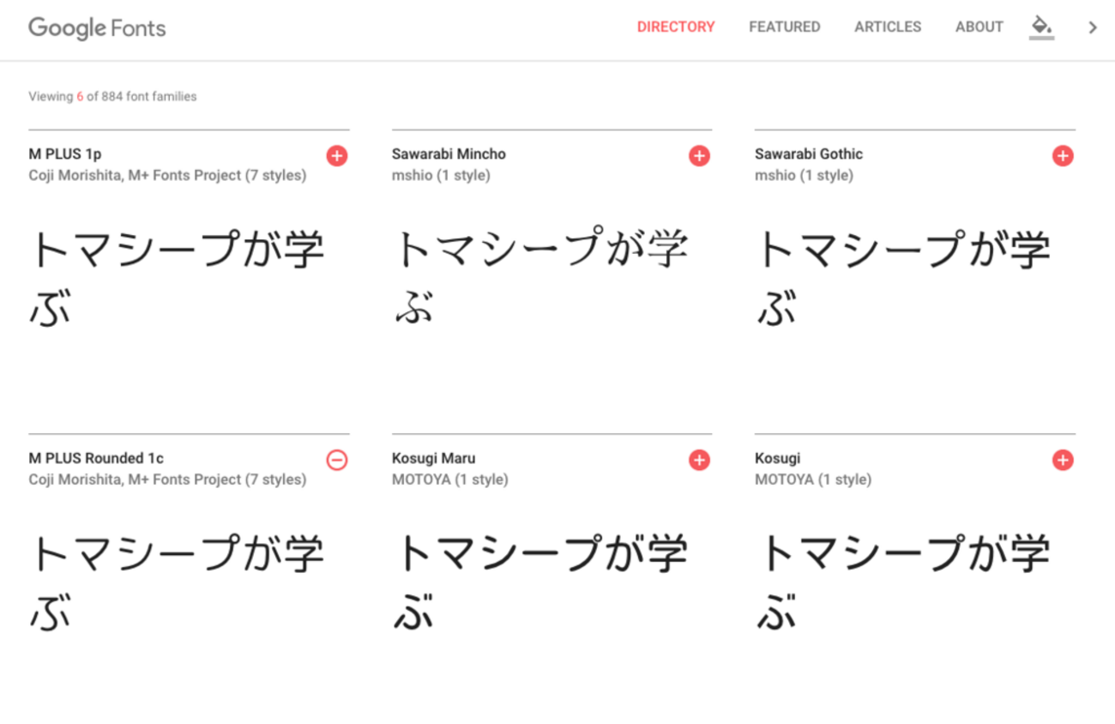Remove M PLUS Rounded 1c from selection
The width and height of the screenshot is (1115, 724).
(337, 460)
